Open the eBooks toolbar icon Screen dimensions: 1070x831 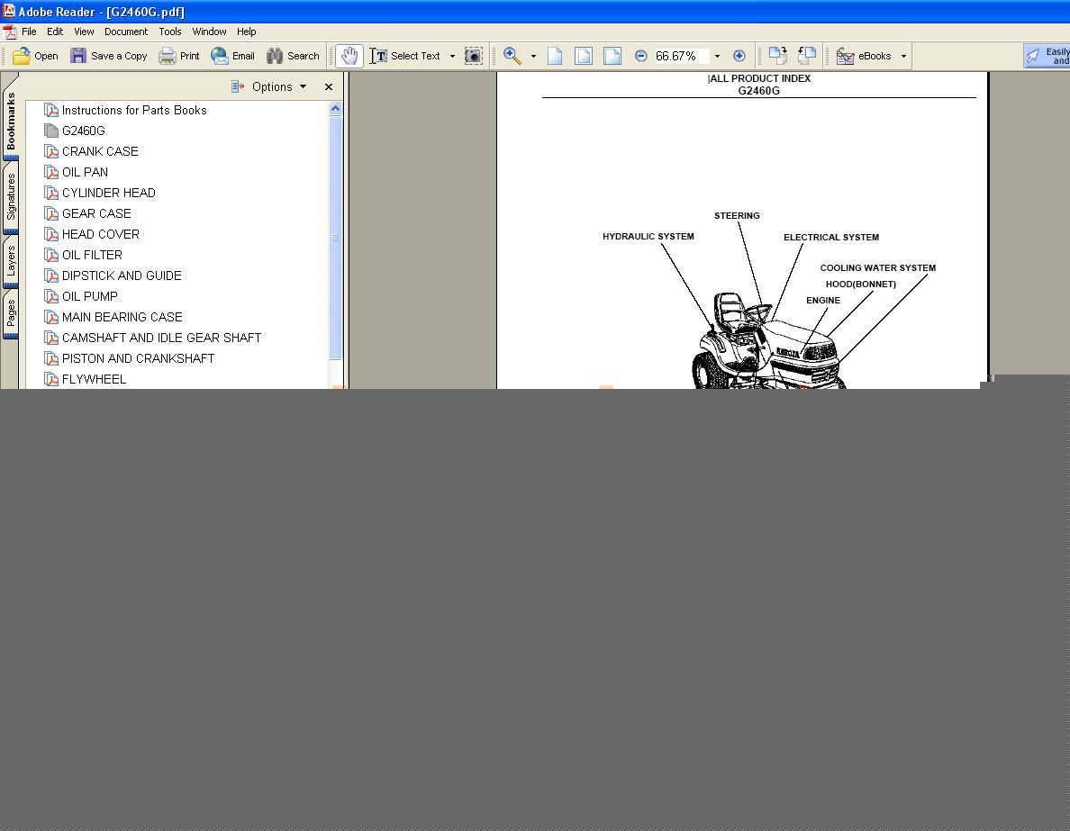point(845,56)
